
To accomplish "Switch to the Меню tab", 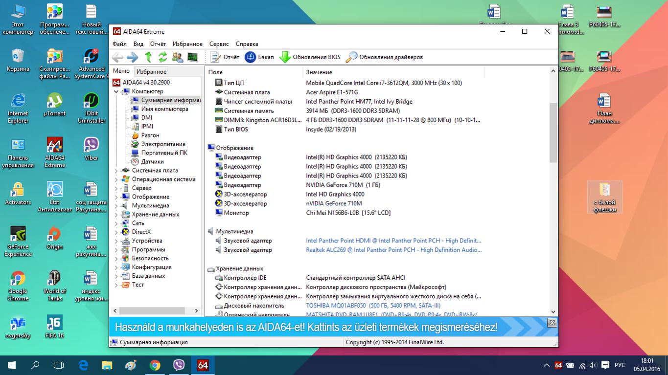I will (x=121, y=71).
